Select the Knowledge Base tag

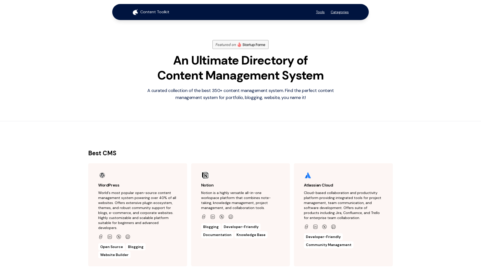pos(251,235)
